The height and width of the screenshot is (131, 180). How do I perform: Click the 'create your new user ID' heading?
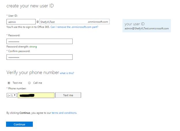(x=30, y=6)
